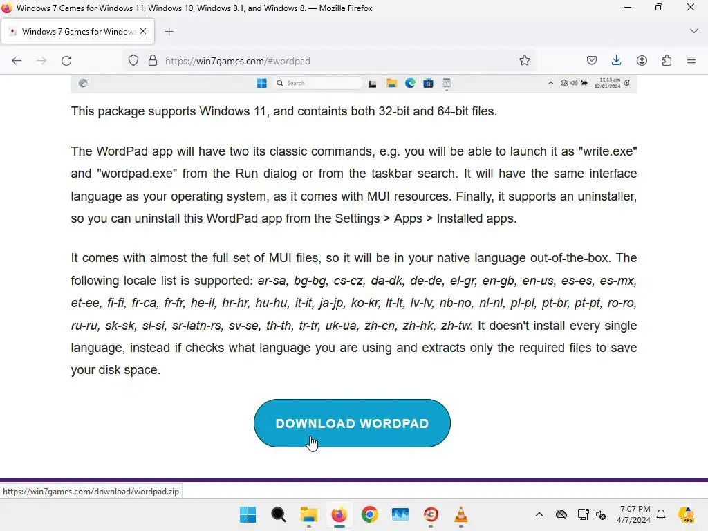Open a new tab with plus button
Image resolution: width=708 pixels, height=531 pixels.
[x=169, y=32]
